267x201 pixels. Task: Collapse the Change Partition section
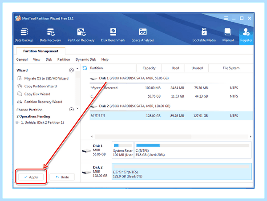(71, 109)
